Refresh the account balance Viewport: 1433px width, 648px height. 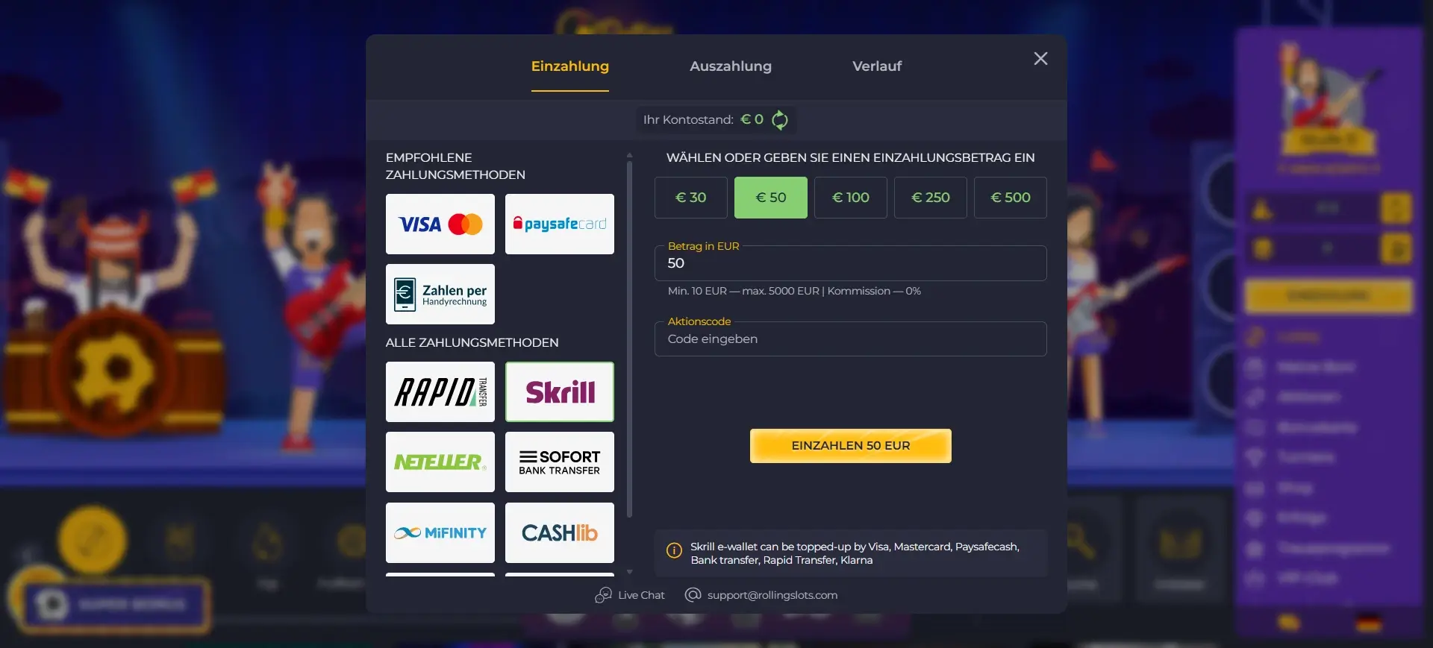tap(780, 119)
